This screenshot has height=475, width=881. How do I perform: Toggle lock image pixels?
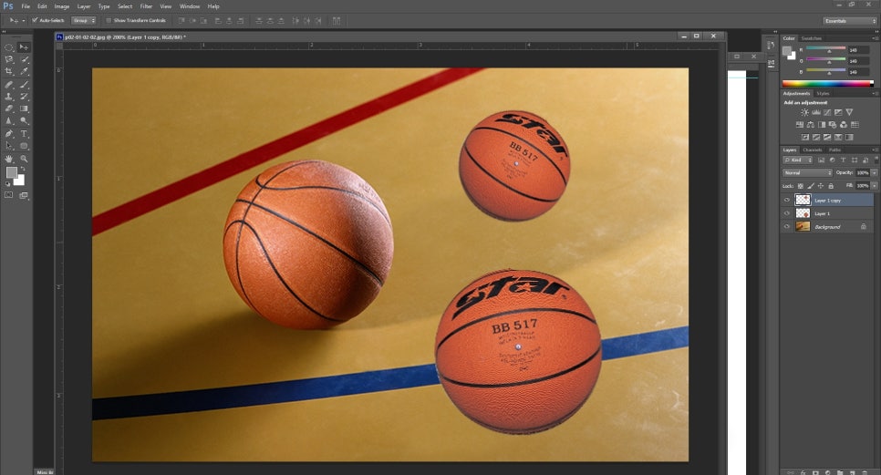coord(810,186)
